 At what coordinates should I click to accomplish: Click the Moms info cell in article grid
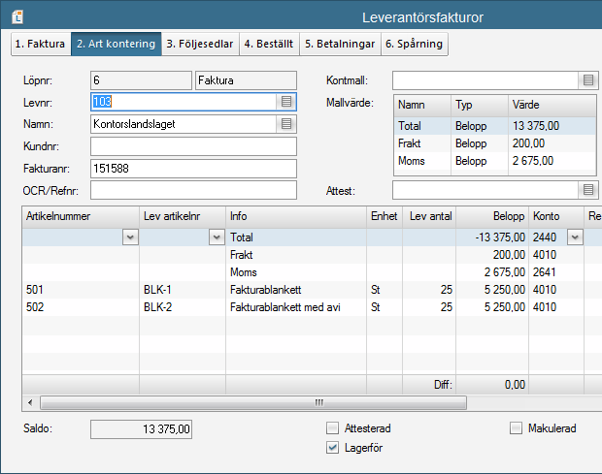pos(296,272)
